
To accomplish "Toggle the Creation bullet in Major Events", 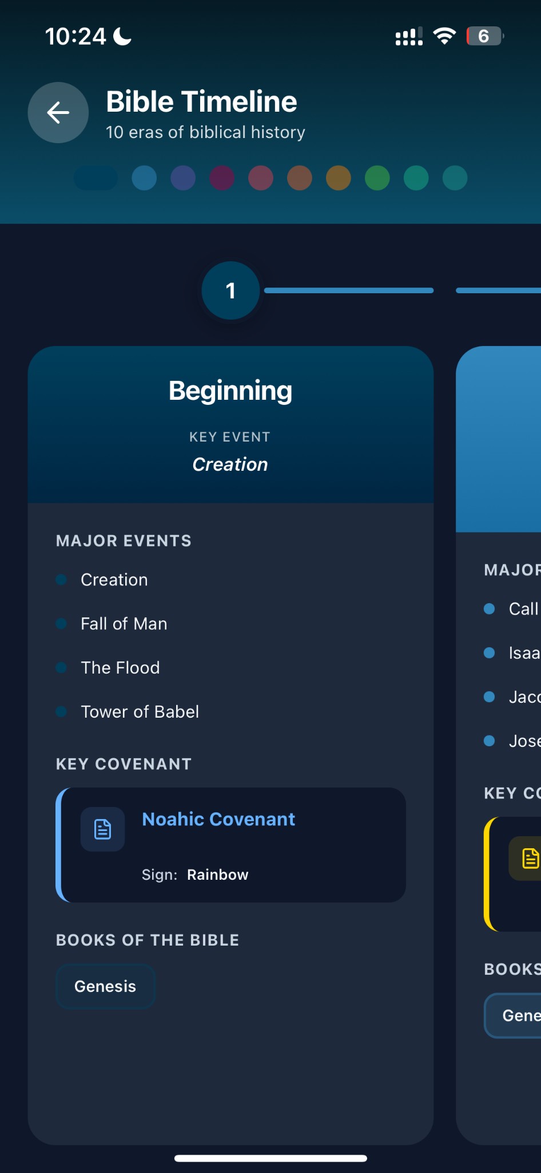I will [61, 580].
